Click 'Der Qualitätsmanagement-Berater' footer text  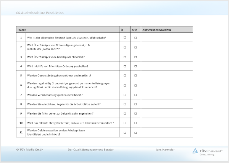click(x=90, y=150)
